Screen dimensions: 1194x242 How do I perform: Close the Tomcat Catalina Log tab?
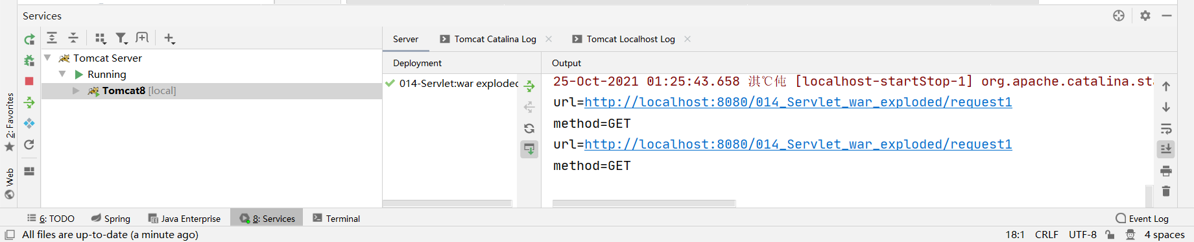549,39
